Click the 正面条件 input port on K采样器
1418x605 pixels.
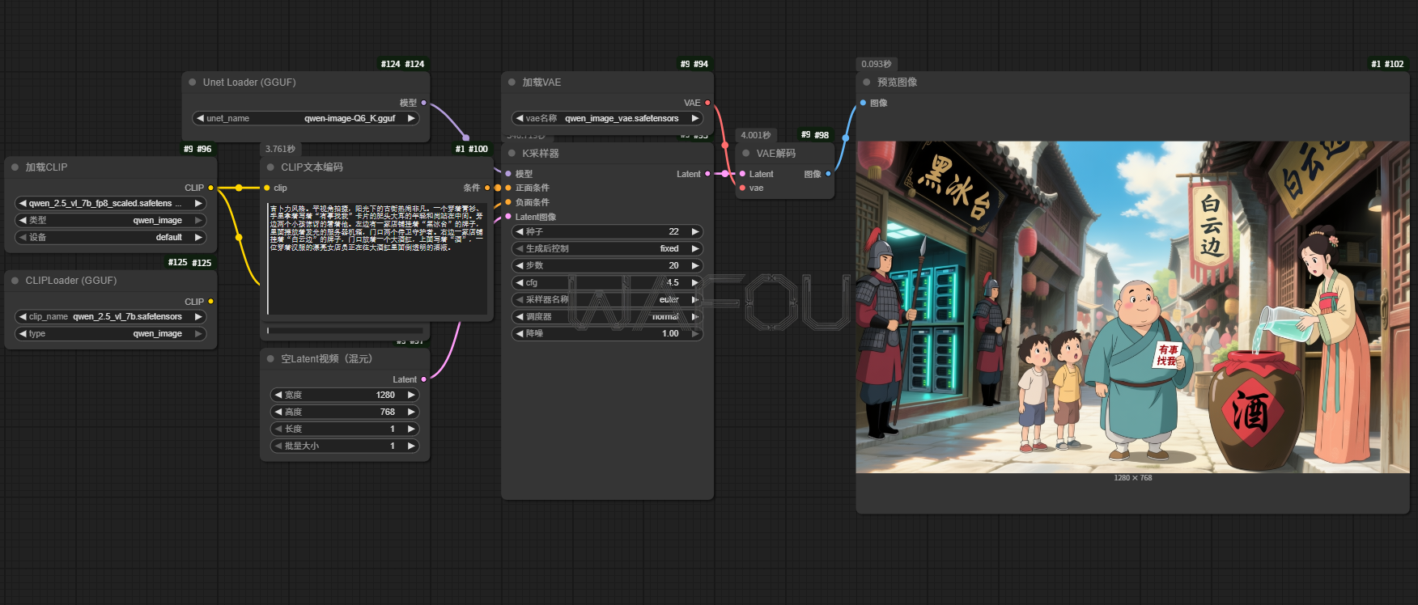508,188
